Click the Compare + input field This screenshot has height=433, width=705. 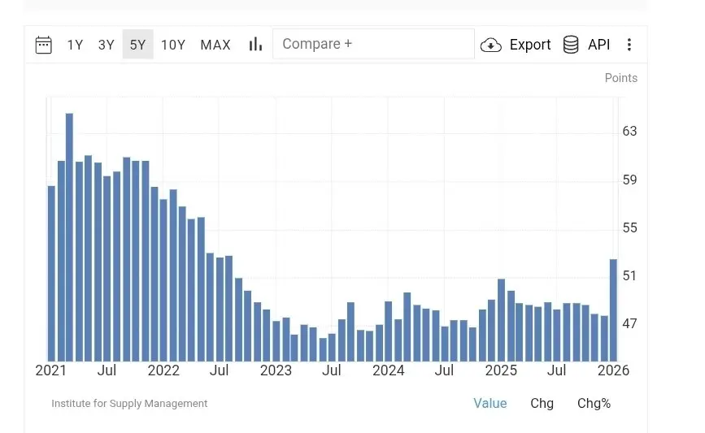373,44
